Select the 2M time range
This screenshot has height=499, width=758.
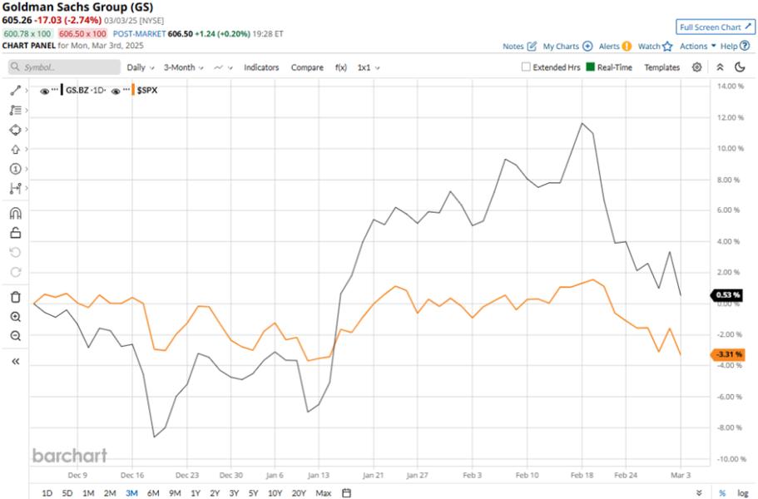[110, 492]
